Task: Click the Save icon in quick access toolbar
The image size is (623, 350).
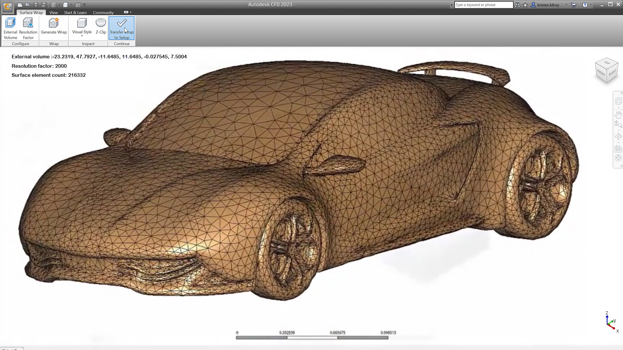Action: (36, 5)
